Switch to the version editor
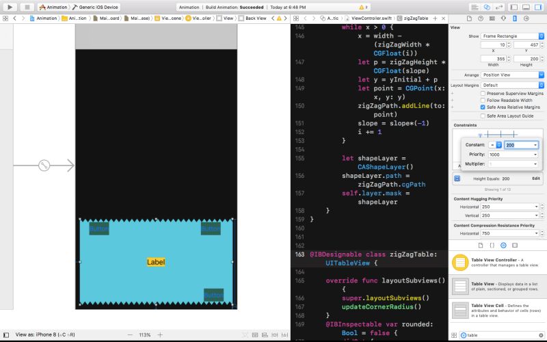 [499, 7]
